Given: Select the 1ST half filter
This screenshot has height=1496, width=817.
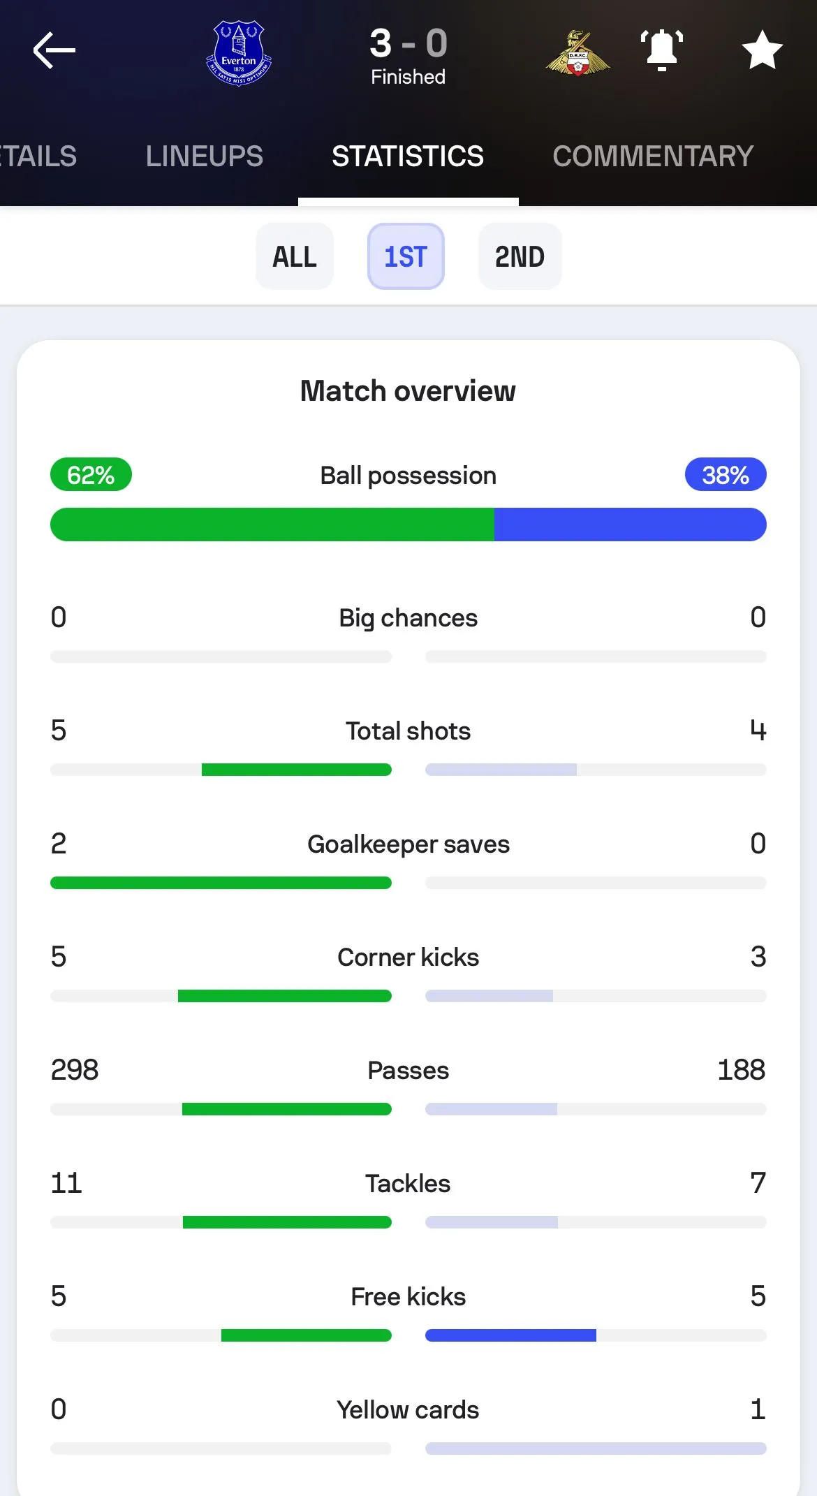Looking at the screenshot, I should pos(406,257).
